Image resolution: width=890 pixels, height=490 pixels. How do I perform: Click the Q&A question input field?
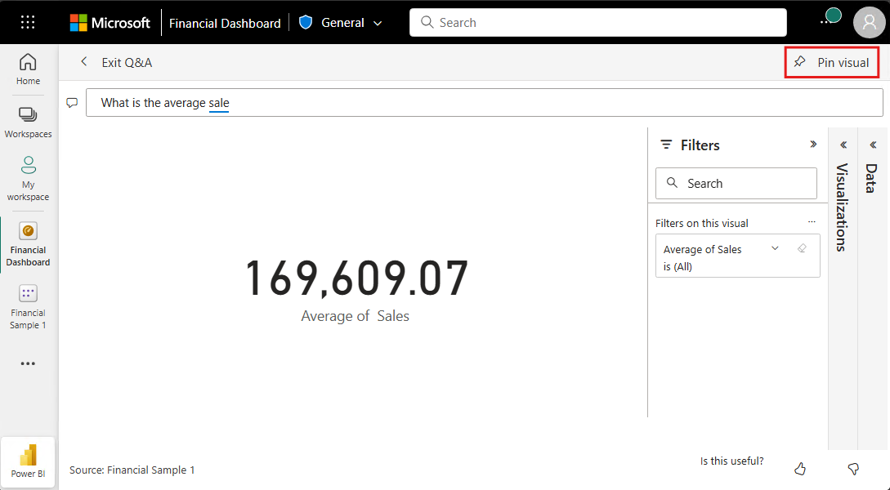(x=327, y=101)
